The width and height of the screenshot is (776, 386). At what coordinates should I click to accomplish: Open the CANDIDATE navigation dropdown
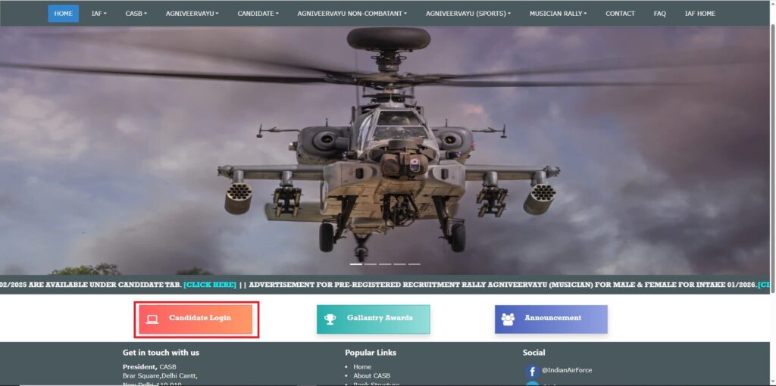click(258, 14)
